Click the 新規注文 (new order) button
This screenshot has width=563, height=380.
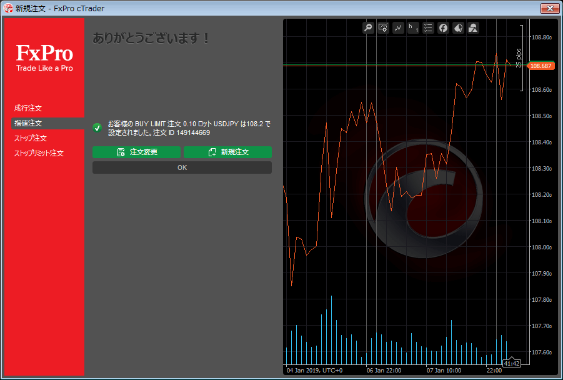click(x=227, y=152)
